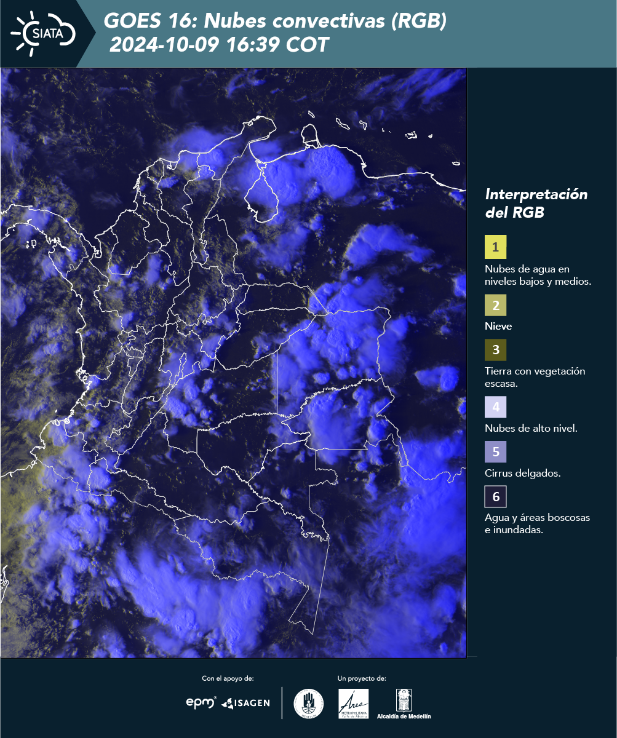The width and height of the screenshot is (617, 738).
Task: Select the dark olive legend swatch numbered 3
Action: click(x=495, y=350)
